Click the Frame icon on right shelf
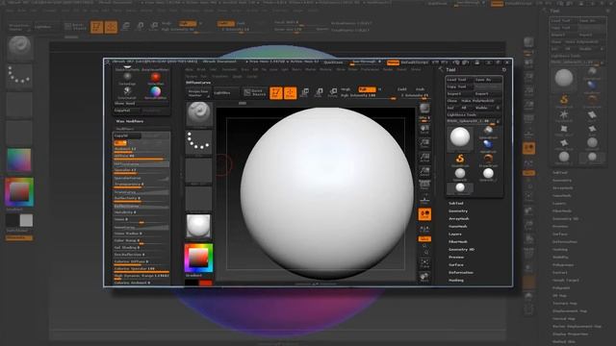 tap(424, 262)
